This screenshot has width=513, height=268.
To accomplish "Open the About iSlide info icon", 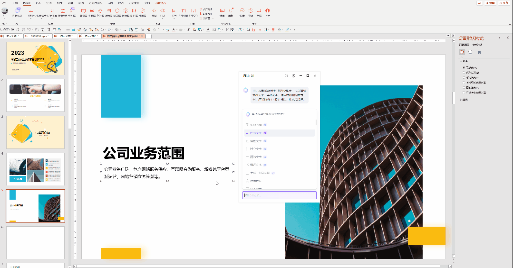I will click(x=268, y=12).
